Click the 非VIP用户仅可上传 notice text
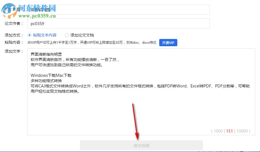Image resolution: width=260 pixels, height=152 pixels. (x=92, y=43)
